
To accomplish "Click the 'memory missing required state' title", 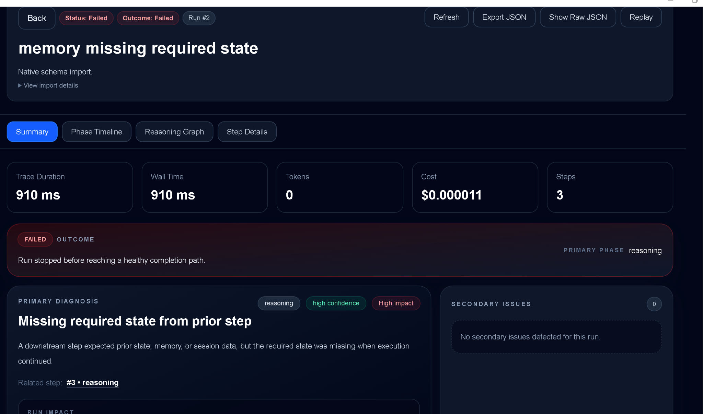I will click(x=138, y=48).
